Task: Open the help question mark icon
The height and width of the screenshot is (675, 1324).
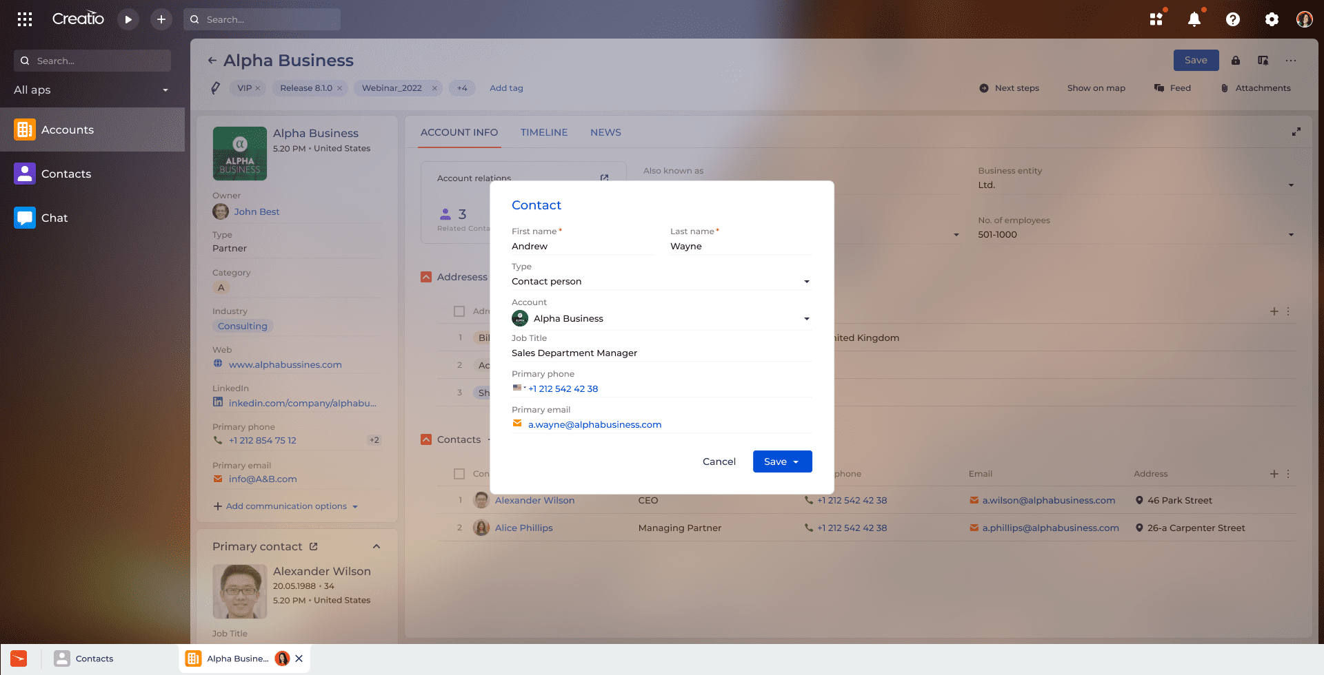Action: click(x=1233, y=19)
